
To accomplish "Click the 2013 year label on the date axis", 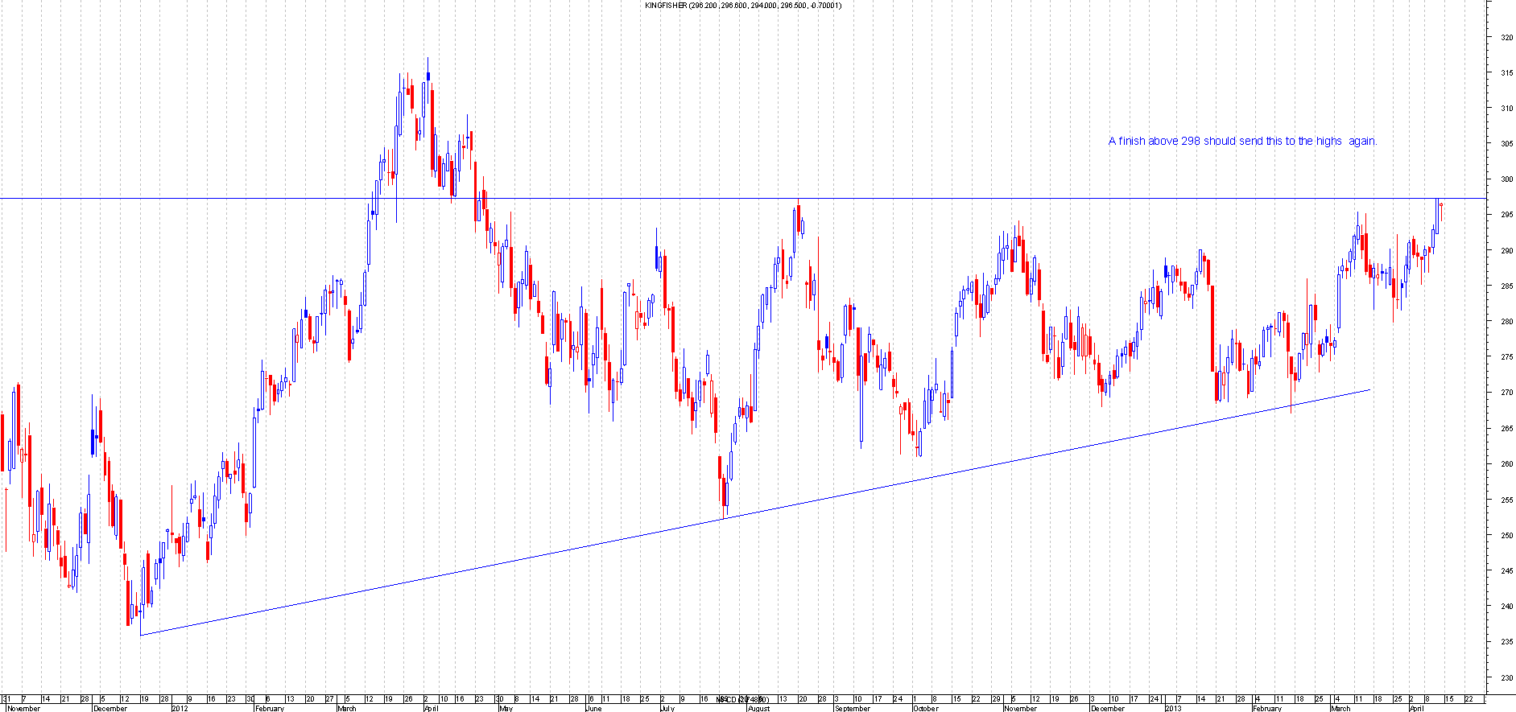I will coord(1173,709).
